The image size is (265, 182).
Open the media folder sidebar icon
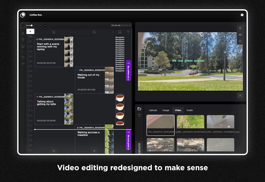coord(139,109)
